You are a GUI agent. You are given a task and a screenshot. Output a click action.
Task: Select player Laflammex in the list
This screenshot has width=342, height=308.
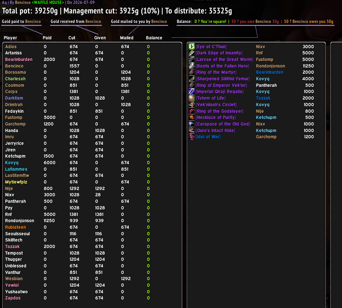coord(16,169)
